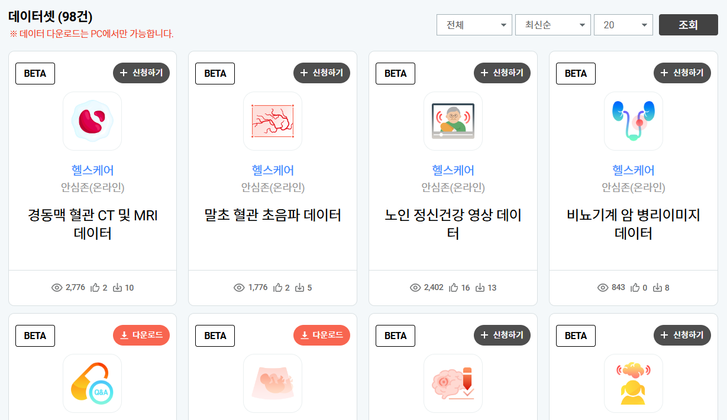Select the red blood cell icon on the carotid dataset
This screenshot has width=727, height=420.
(92, 121)
